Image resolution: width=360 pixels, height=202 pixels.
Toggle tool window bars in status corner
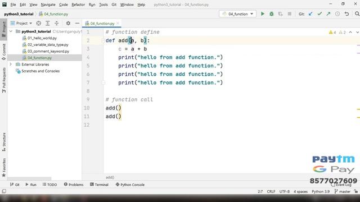tap(4, 191)
